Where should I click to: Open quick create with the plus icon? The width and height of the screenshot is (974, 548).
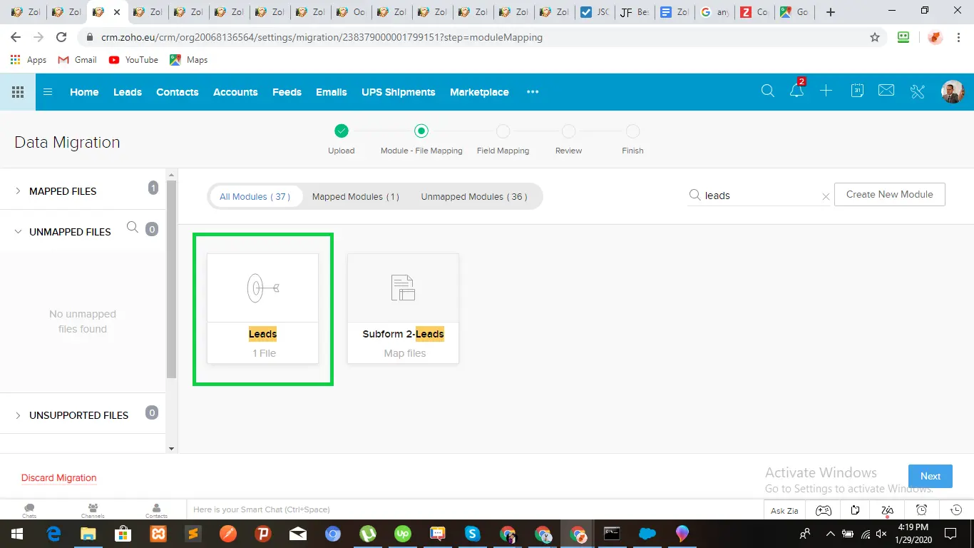[826, 91]
